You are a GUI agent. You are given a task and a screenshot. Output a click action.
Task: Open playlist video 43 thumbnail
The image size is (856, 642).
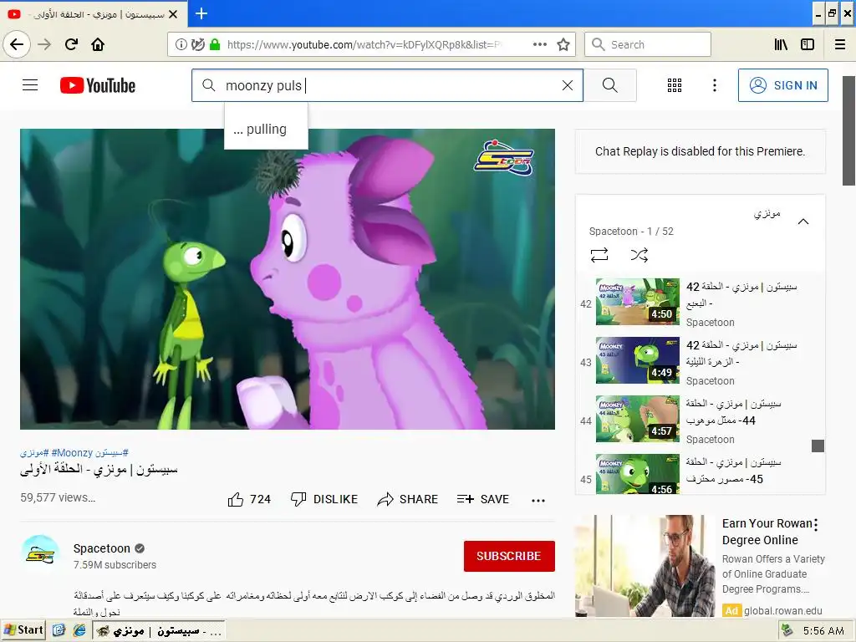[x=638, y=360]
